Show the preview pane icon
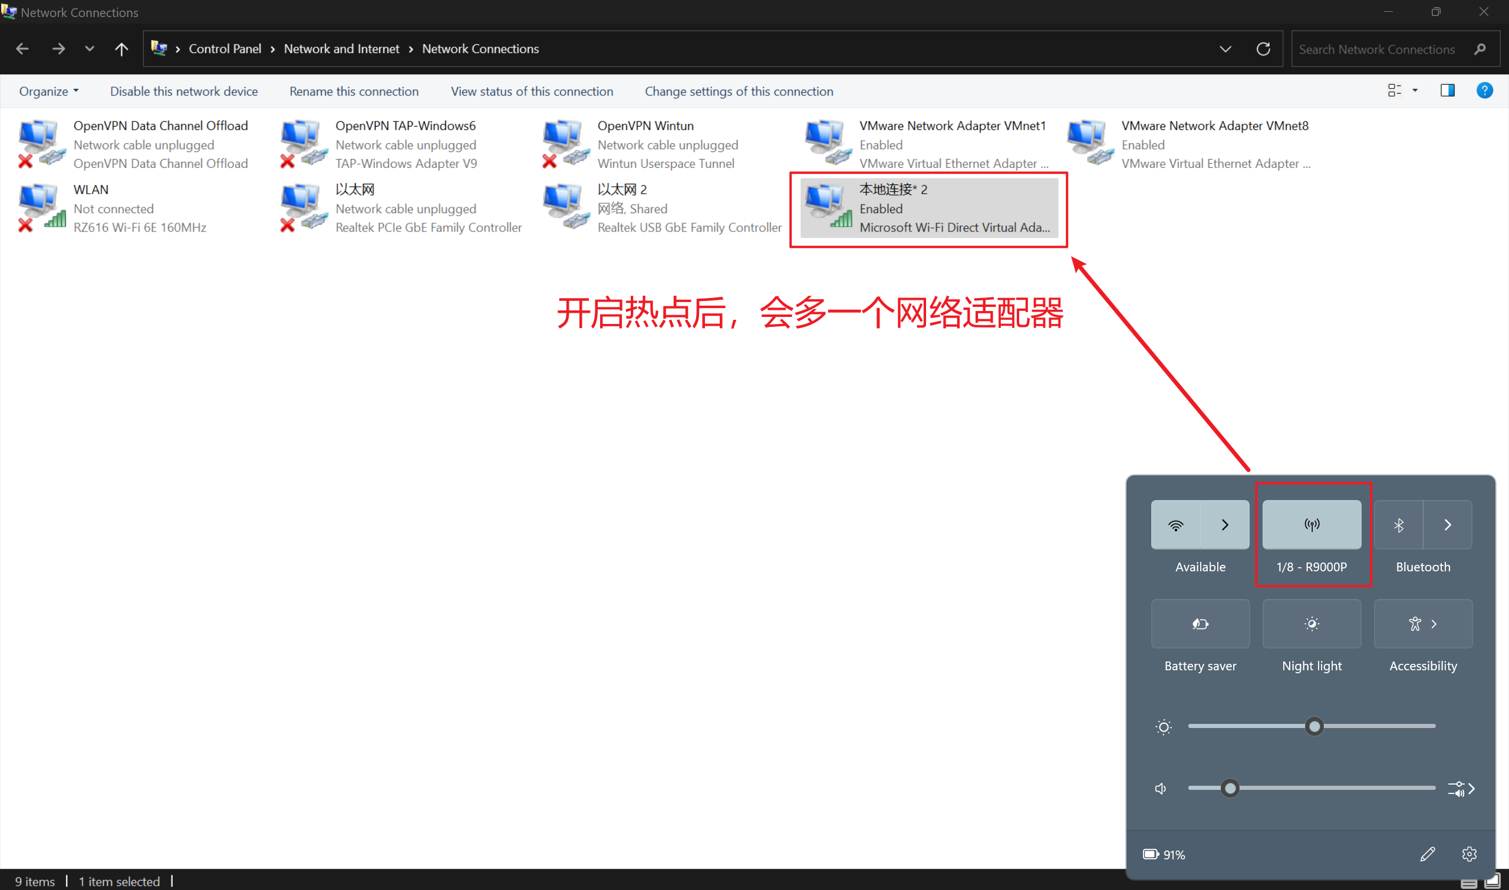The image size is (1509, 890). pyautogui.click(x=1447, y=91)
